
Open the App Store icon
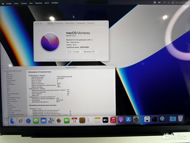point(129,120)
